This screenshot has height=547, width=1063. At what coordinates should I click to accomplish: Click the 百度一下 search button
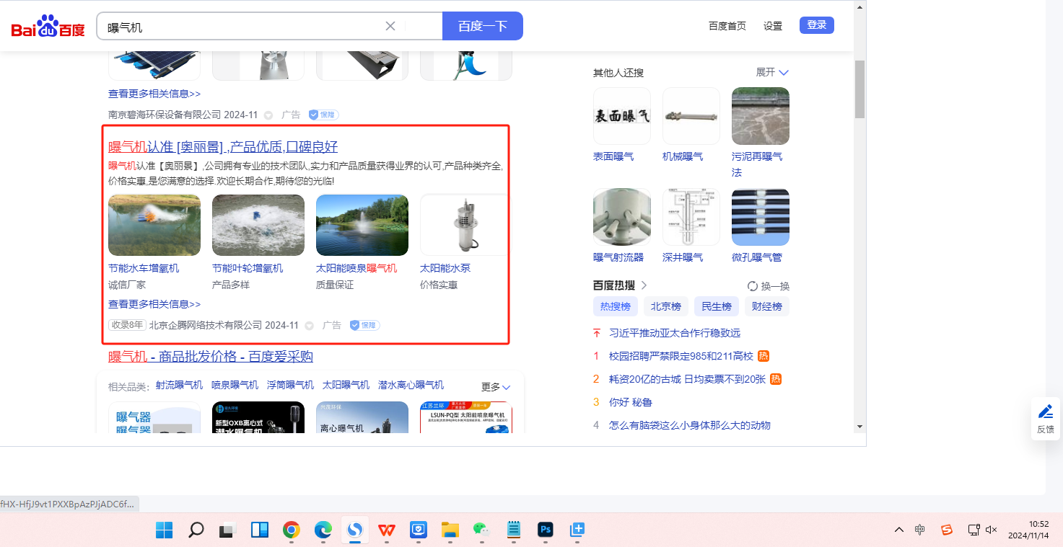(483, 26)
